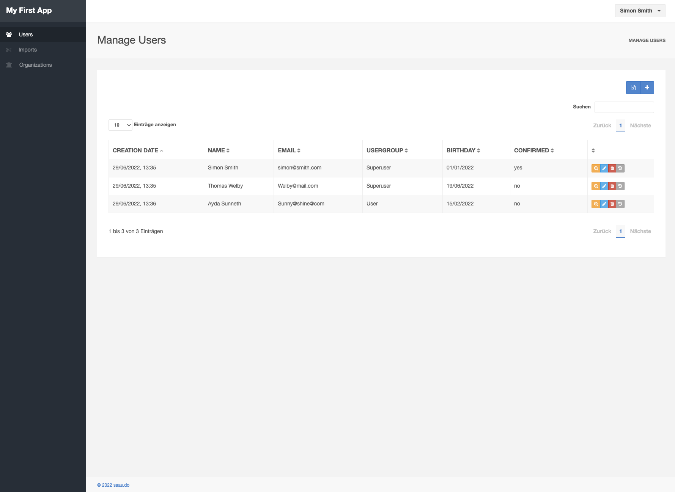Toggle CREATION DATE sort order
This screenshot has width=675, height=492.
[x=137, y=150]
